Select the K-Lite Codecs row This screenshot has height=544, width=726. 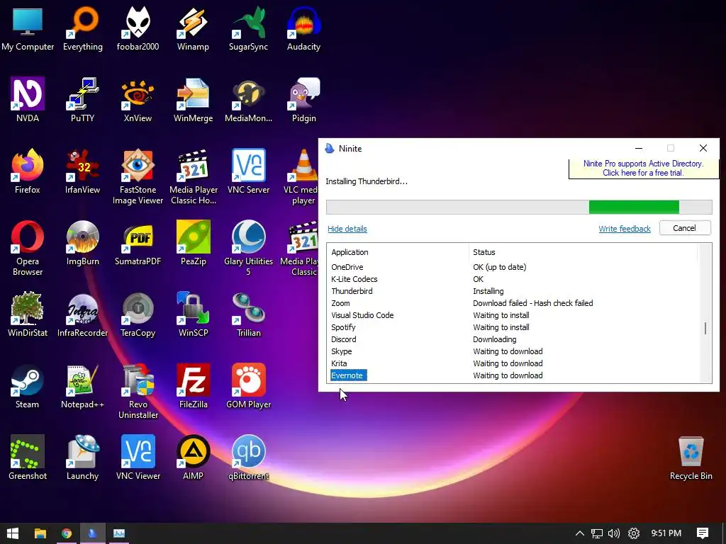pyautogui.click(x=513, y=279)
